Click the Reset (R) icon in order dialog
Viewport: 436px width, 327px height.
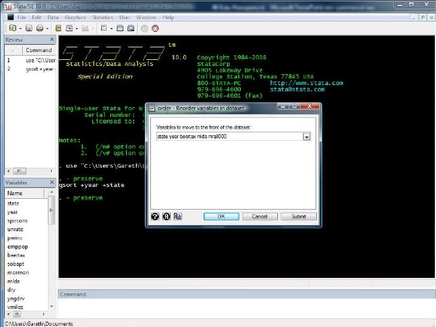(x=166, y=216)
